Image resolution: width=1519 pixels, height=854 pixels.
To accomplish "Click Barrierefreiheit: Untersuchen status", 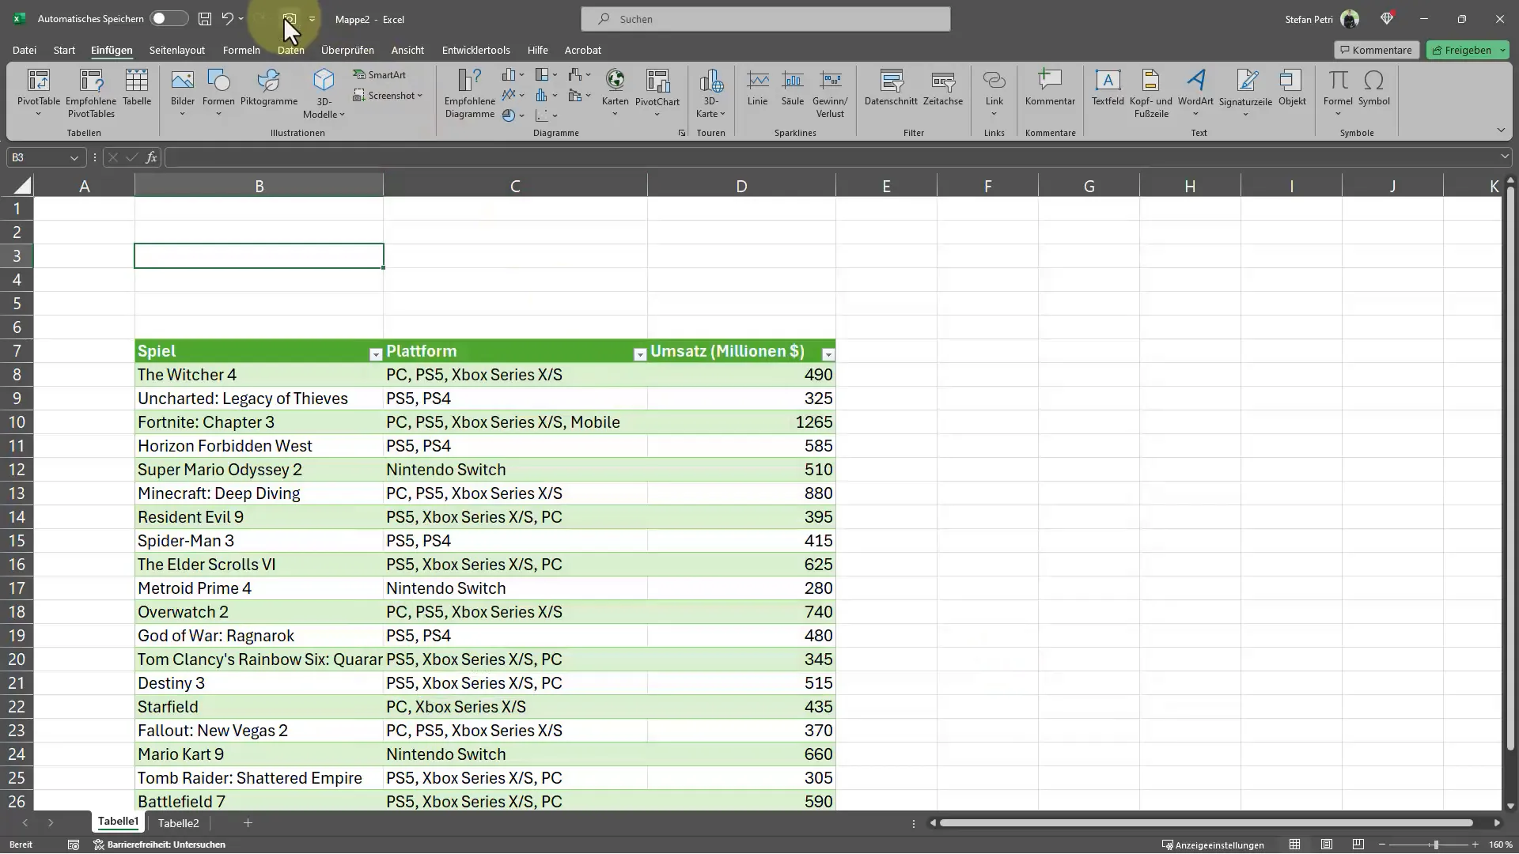I will tap(160, 845).
